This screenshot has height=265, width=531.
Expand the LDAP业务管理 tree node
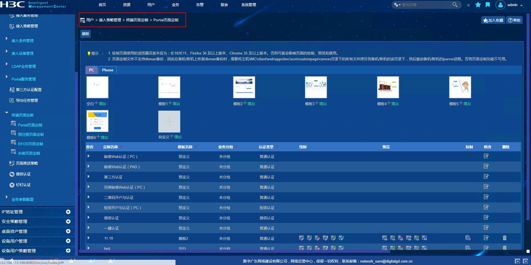(x=7, y=64)
